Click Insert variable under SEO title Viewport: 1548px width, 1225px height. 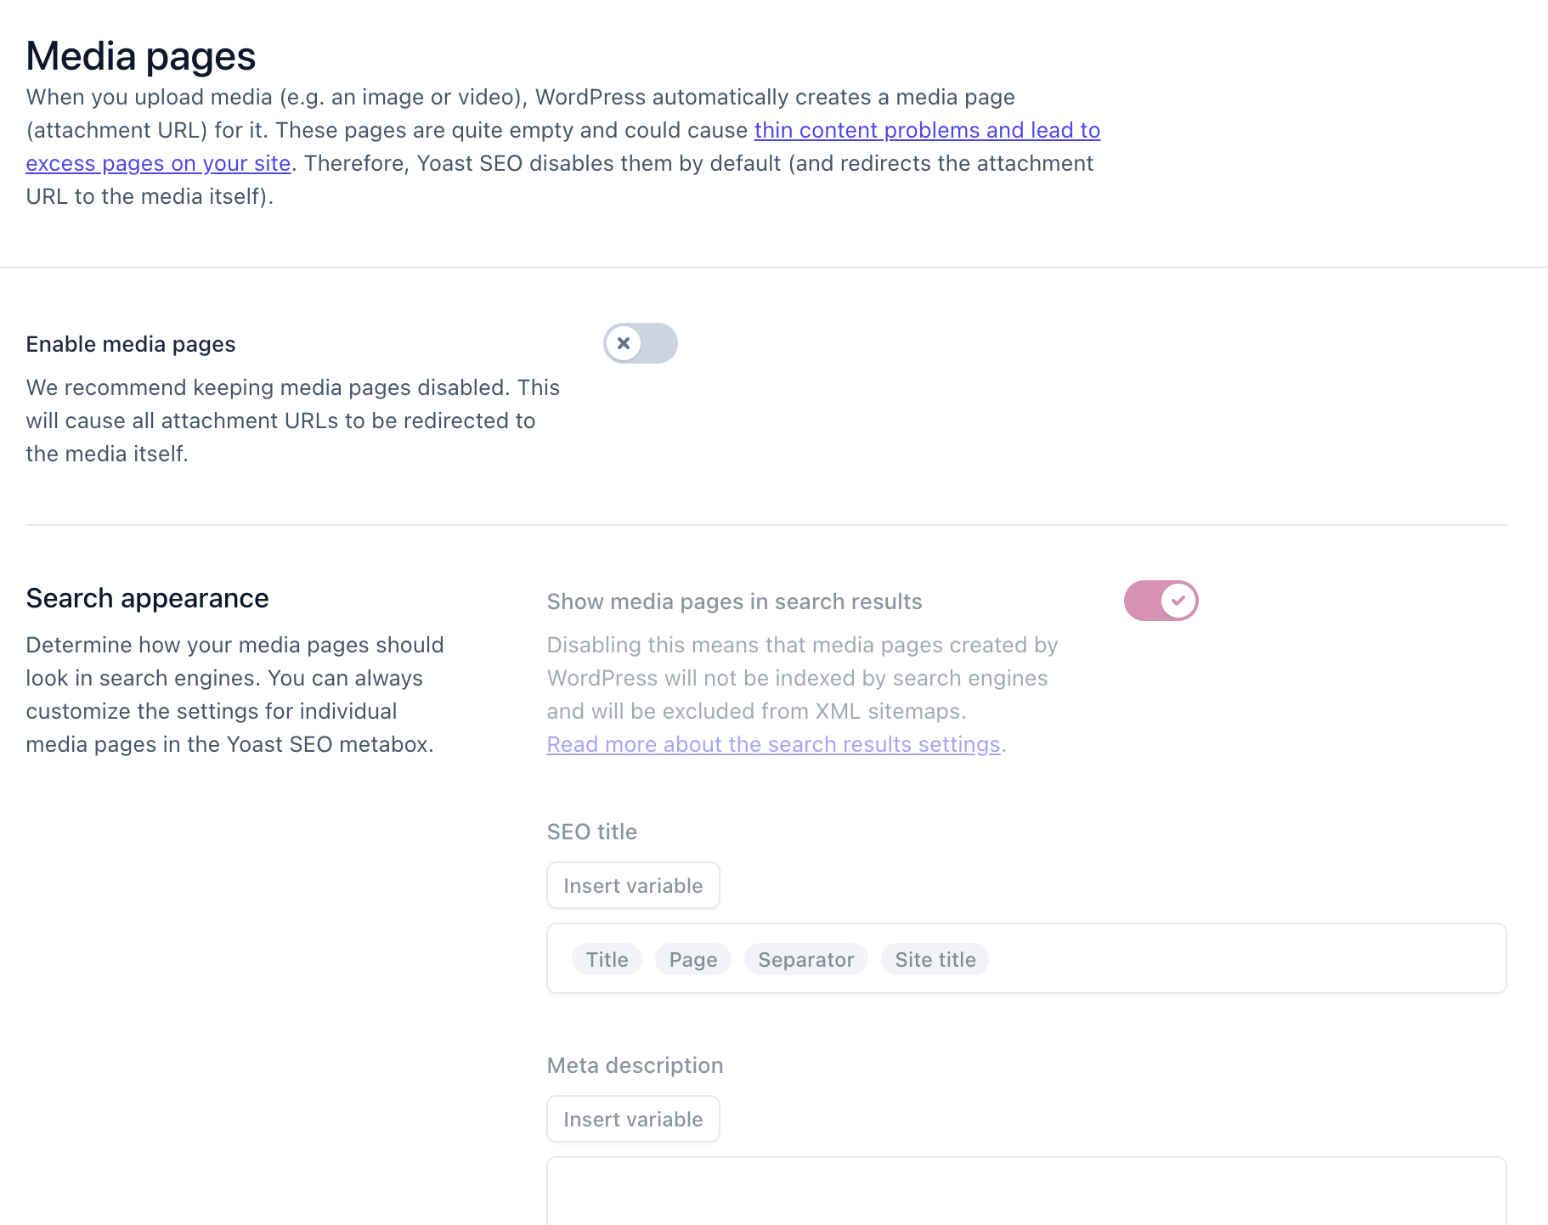pyautogui.click(x=633, y=885)
